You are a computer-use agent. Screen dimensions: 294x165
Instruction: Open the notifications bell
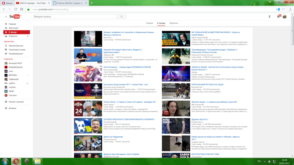point(279,16)
